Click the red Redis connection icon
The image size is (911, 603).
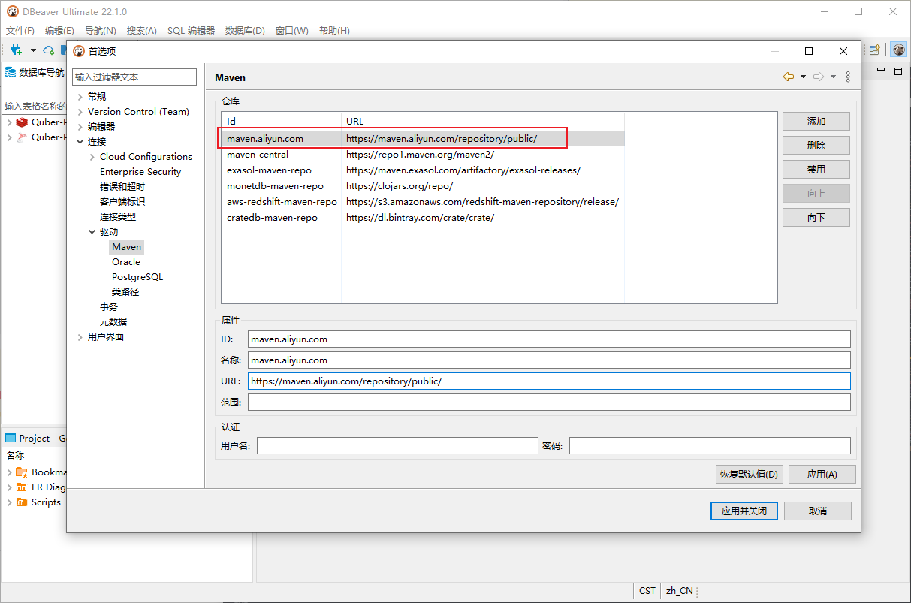[22, 122]
